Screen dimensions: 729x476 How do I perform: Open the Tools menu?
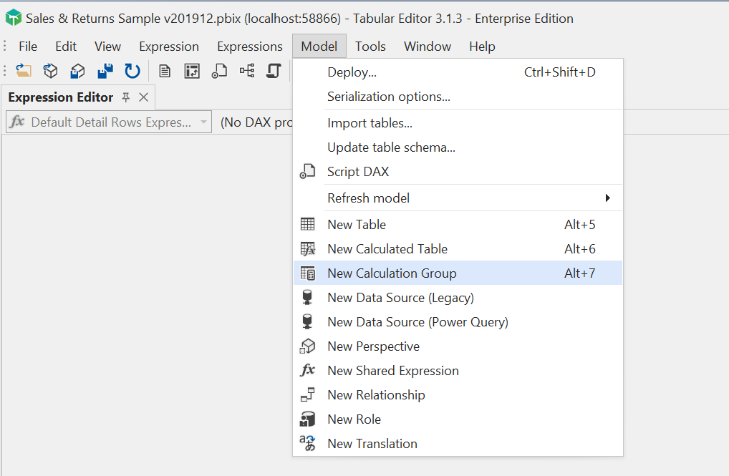click(370, 46)
